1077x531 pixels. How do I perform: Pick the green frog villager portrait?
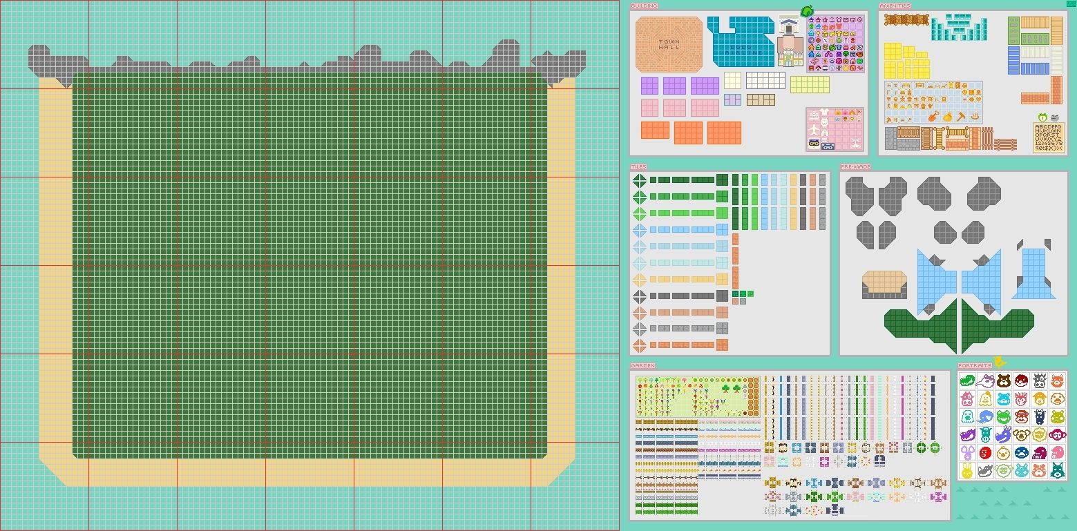click(x=1004, y=416)
